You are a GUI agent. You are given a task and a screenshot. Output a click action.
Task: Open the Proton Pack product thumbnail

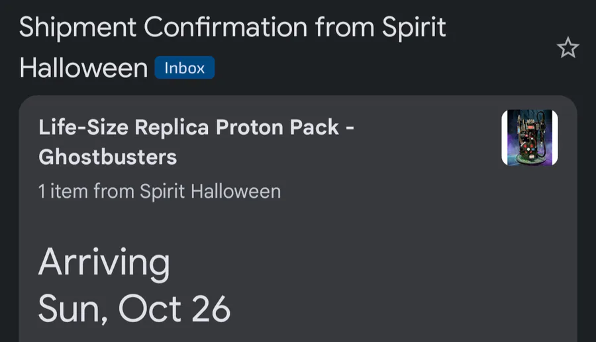click(x=529, y=138)
